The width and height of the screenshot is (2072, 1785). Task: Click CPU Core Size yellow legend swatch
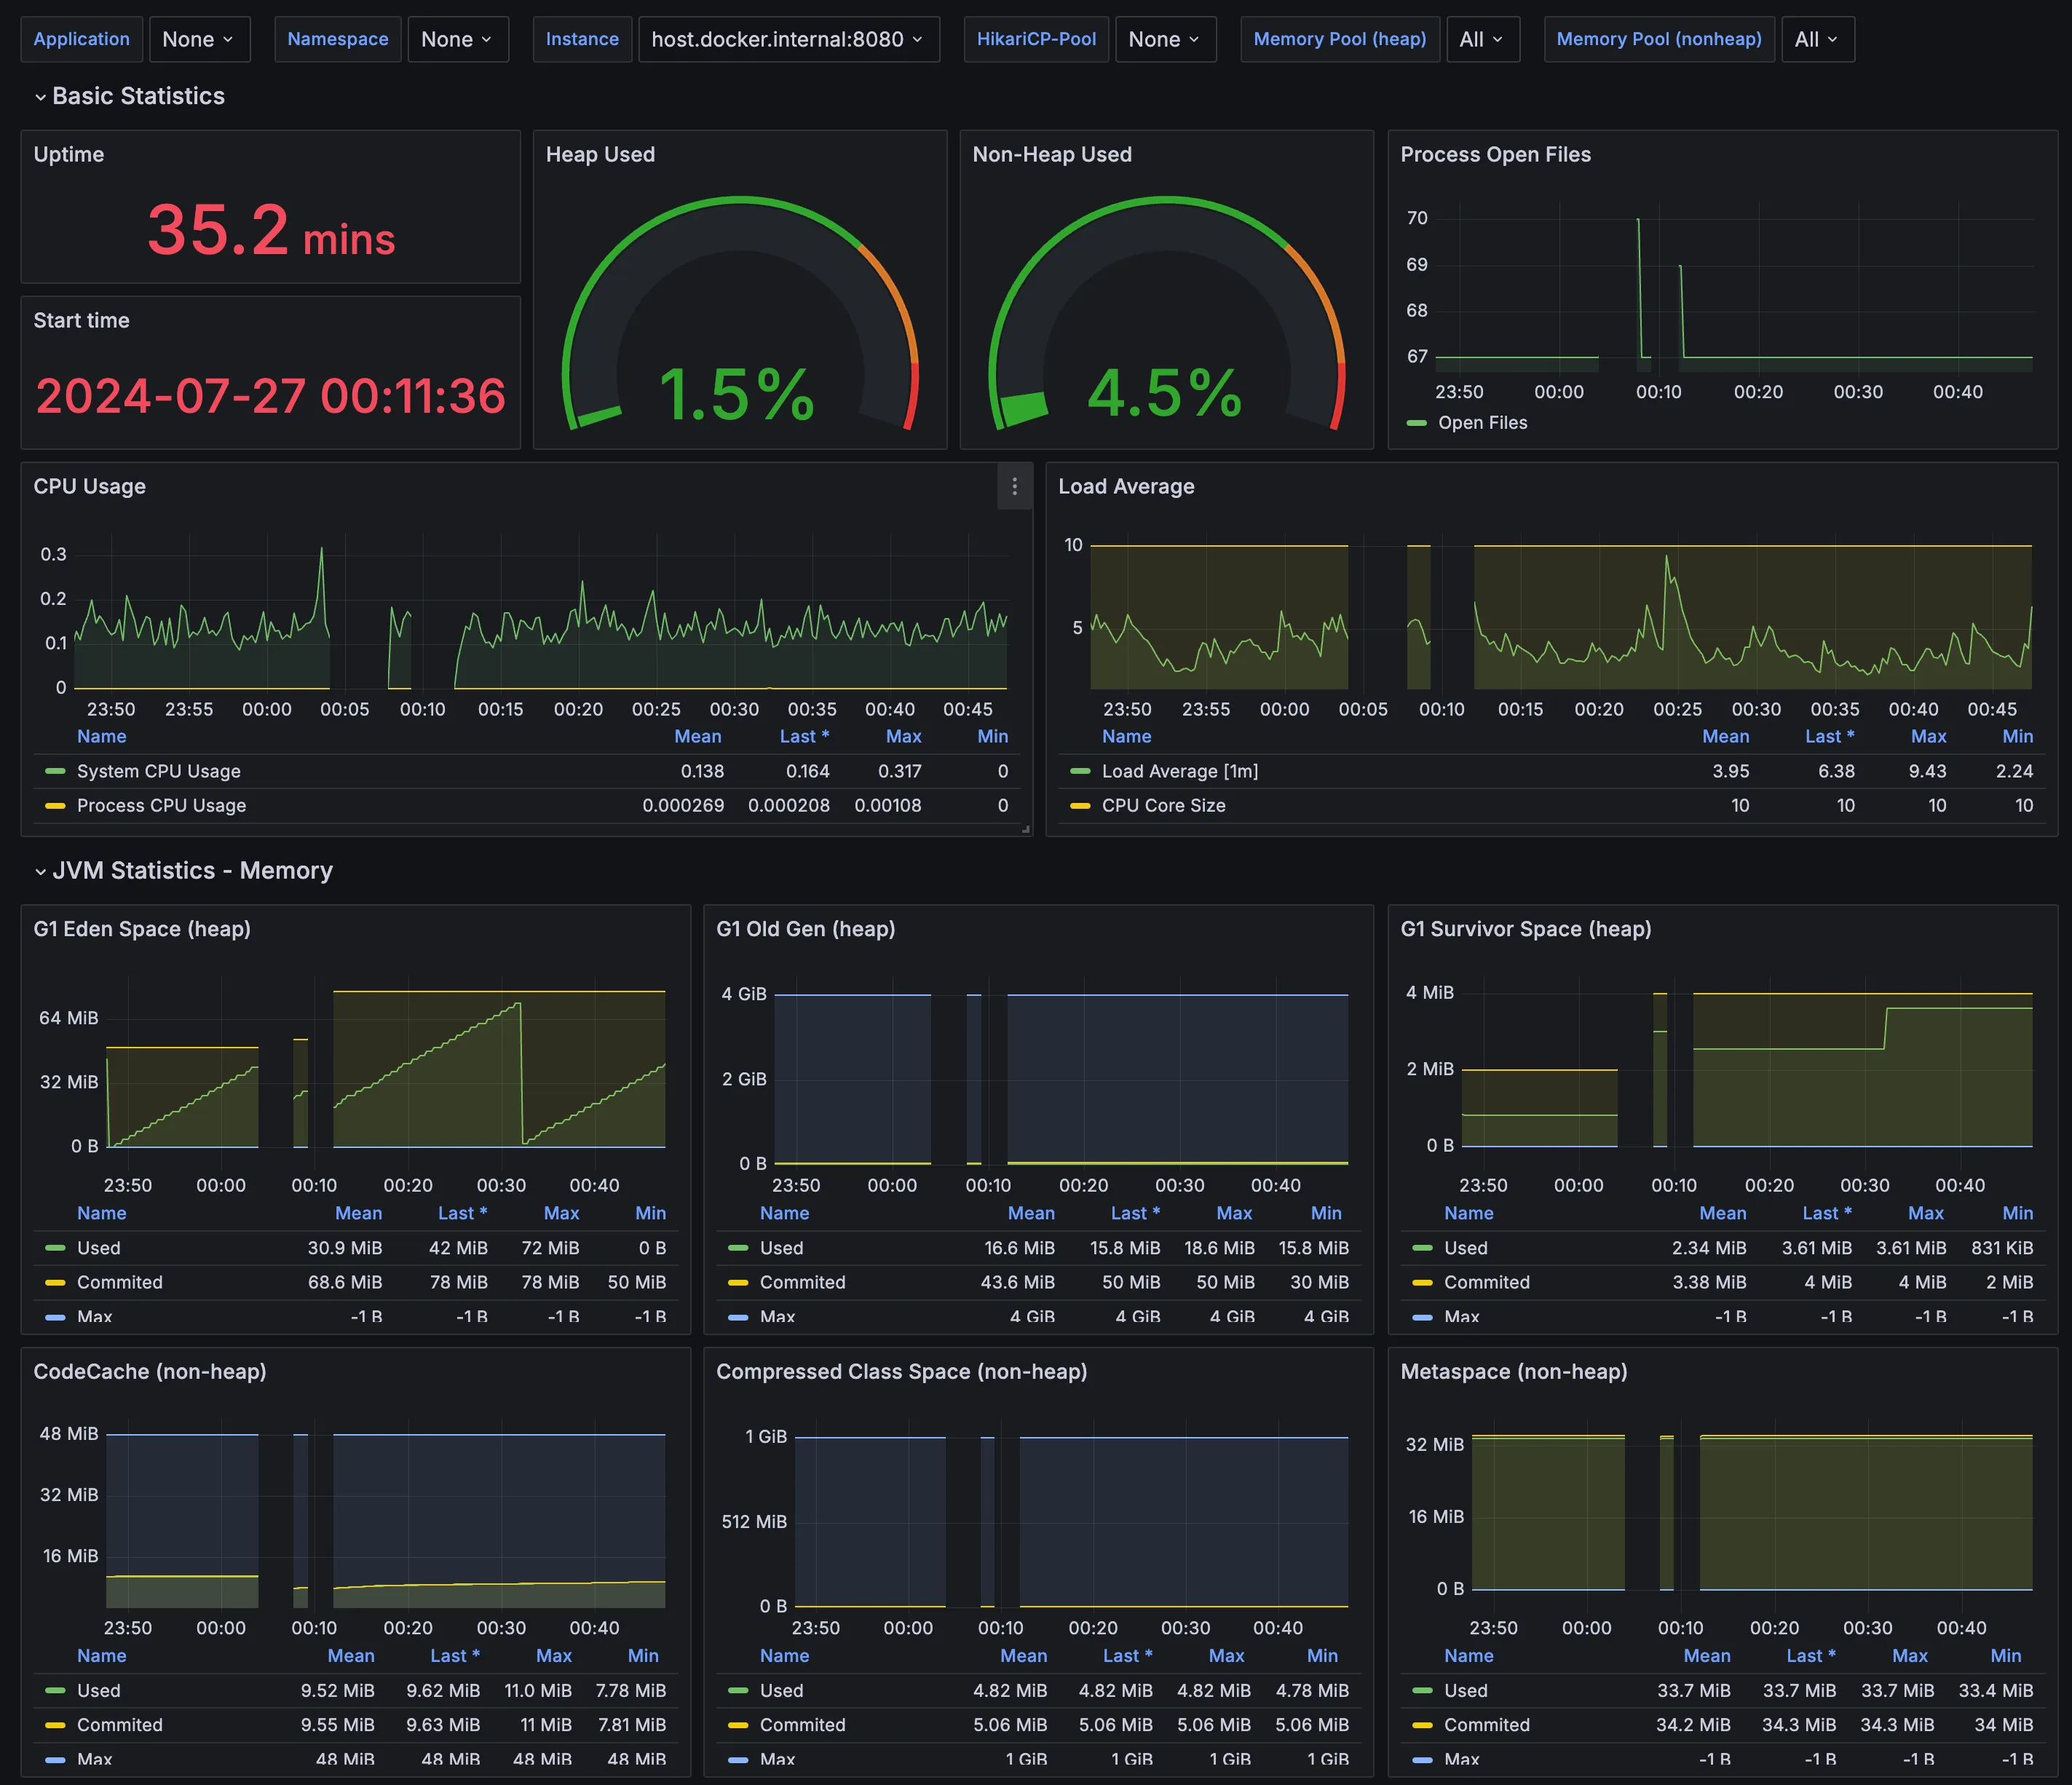coord(1079,805)
